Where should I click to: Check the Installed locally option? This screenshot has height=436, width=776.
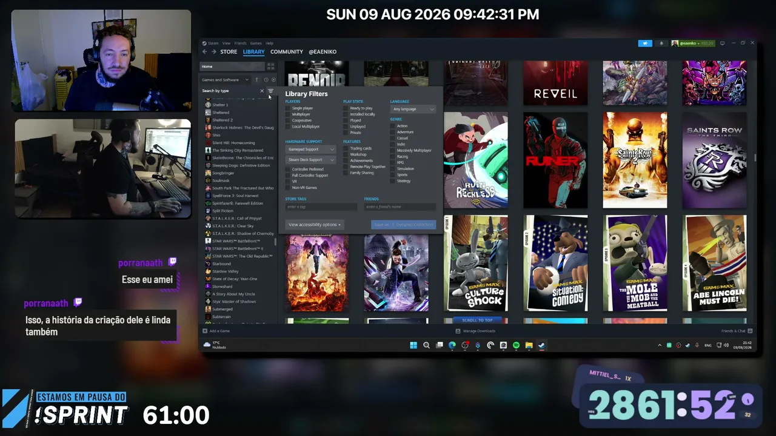pos(346,114)
